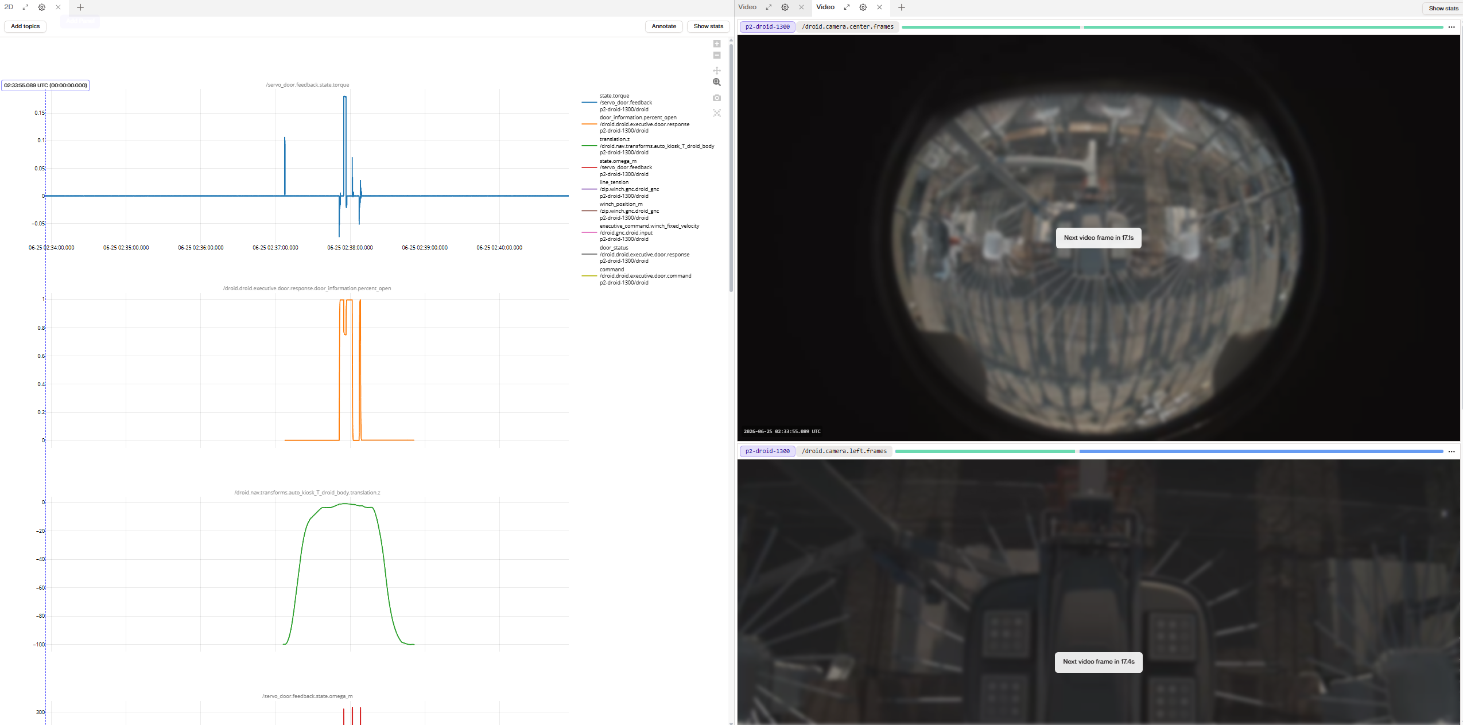Click /droid.camera.left.frames topic chip
This screenshot has width=1463, height=725.
(x=844, y=451)
